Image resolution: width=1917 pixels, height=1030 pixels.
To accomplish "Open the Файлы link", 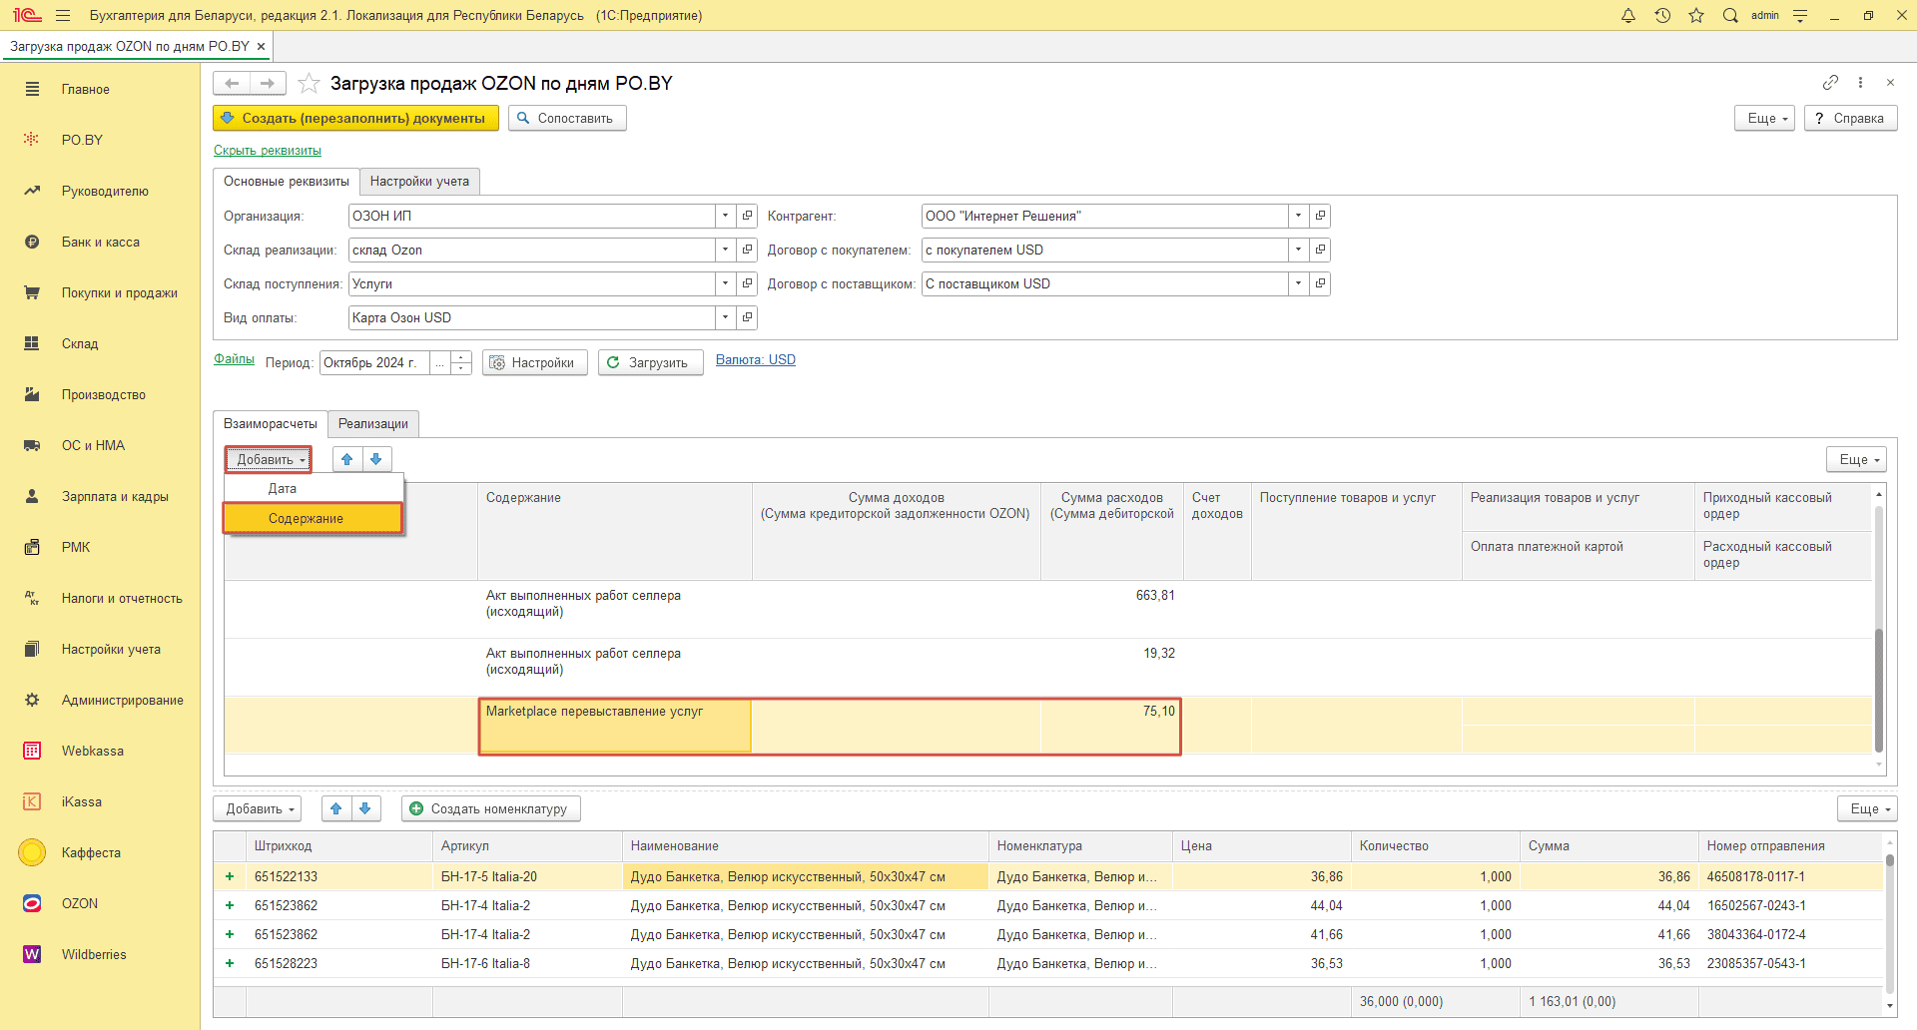I will [234, 359].
